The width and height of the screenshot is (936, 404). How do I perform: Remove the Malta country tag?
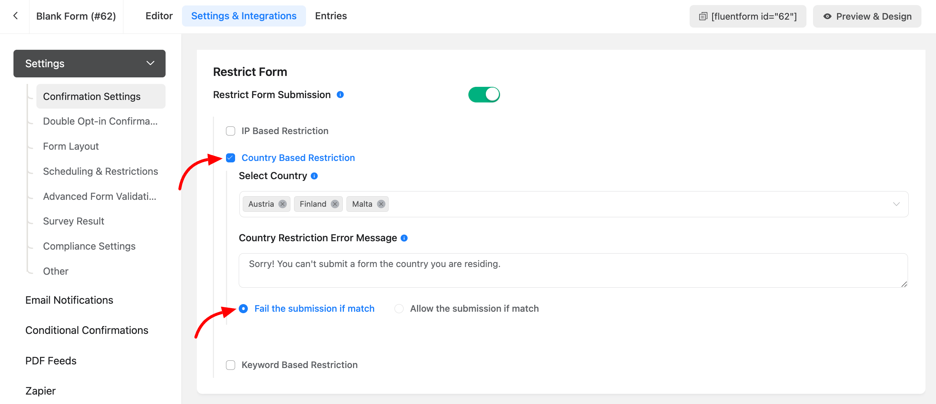coord(381,204)
